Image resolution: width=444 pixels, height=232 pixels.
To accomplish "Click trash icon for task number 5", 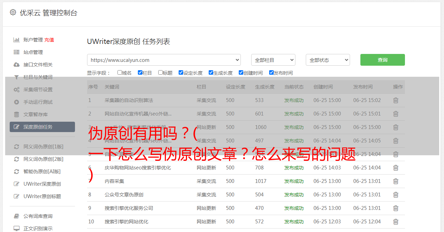I will (x=396, y=154).
